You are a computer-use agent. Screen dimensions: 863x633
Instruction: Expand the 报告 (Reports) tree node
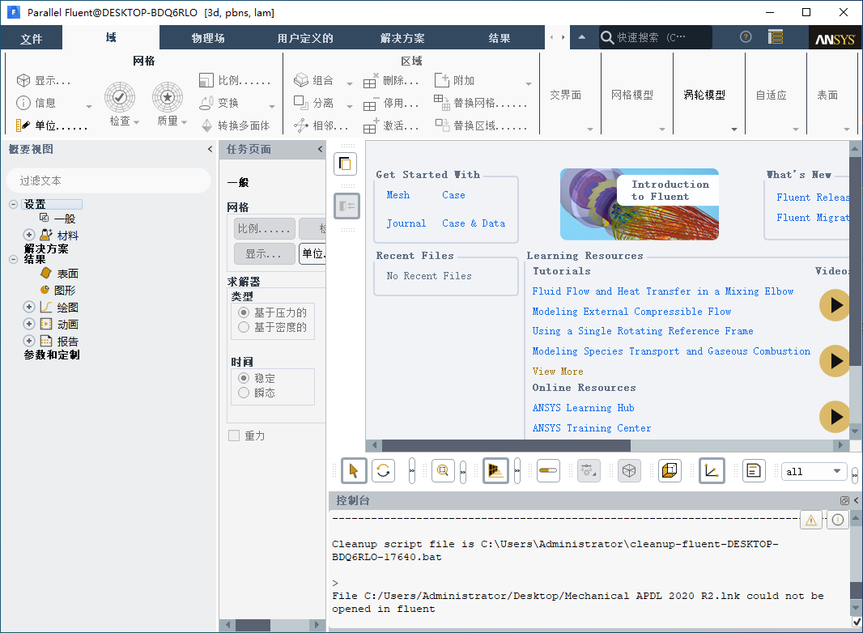coord(28,342)
